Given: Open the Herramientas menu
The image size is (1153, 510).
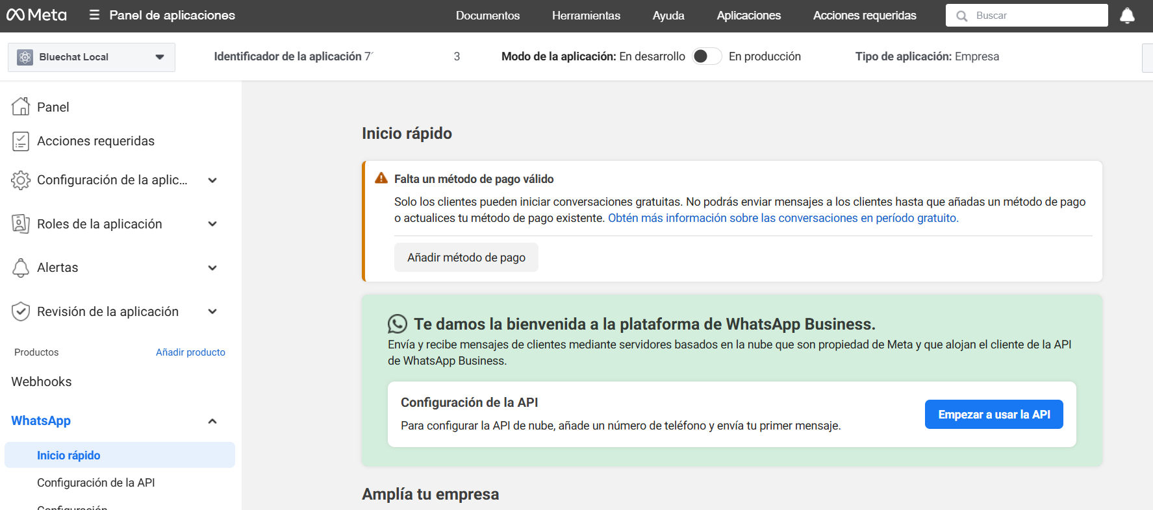Looking at the screenshot, I should [x=586, y=16].
